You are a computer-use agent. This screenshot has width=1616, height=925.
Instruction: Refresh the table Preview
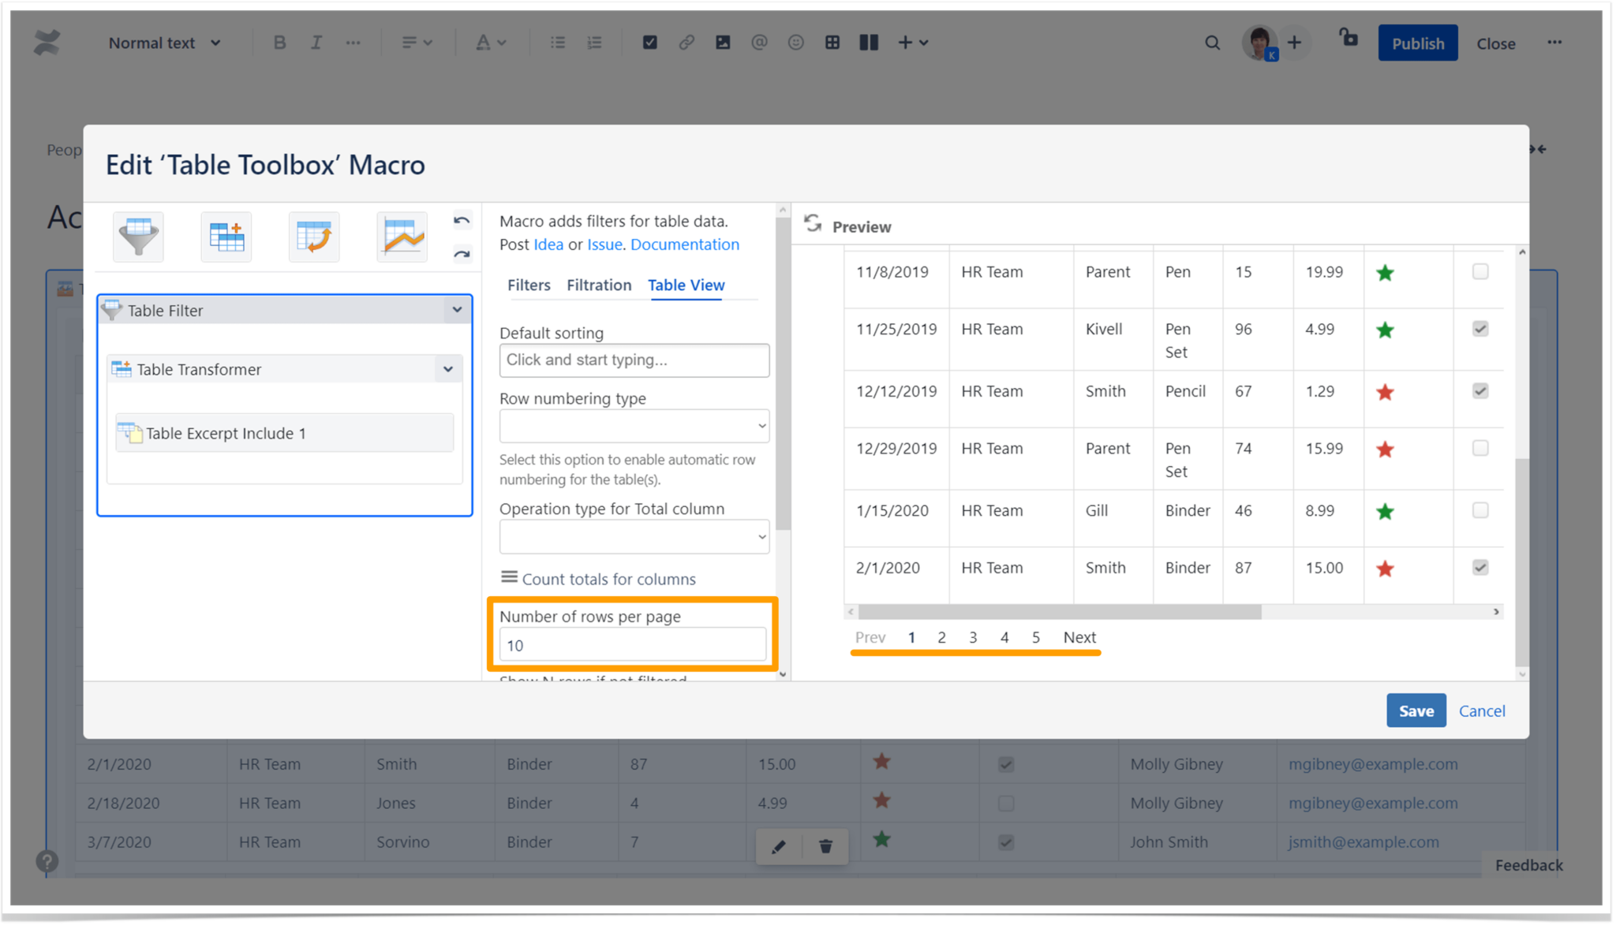pos(814,223)
